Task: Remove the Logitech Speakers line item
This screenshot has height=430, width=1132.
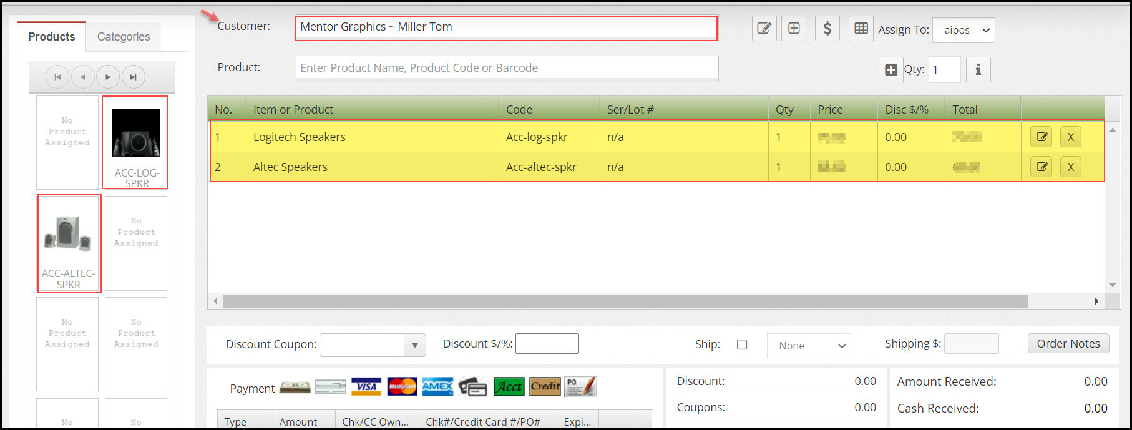Action: point(1071,137)
